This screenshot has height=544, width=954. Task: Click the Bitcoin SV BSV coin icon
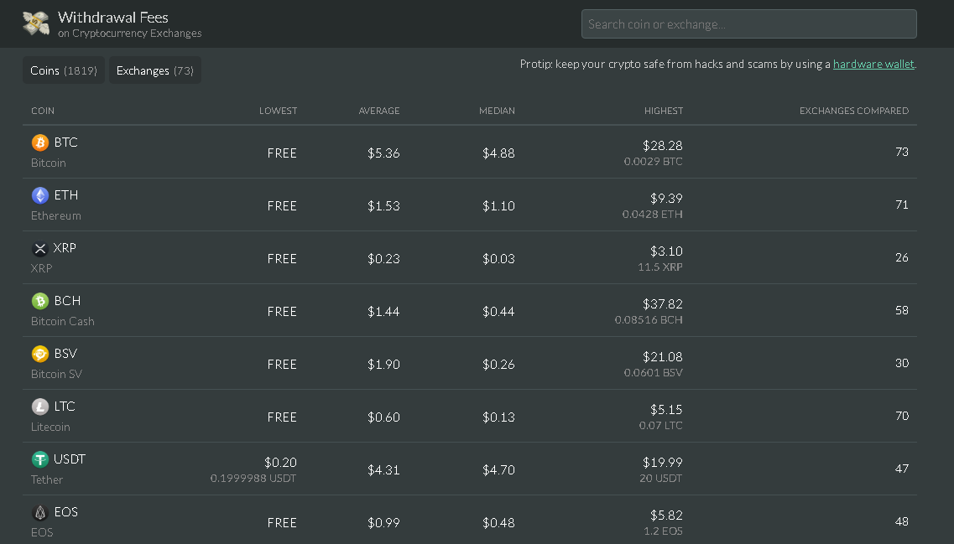[40, 354]
